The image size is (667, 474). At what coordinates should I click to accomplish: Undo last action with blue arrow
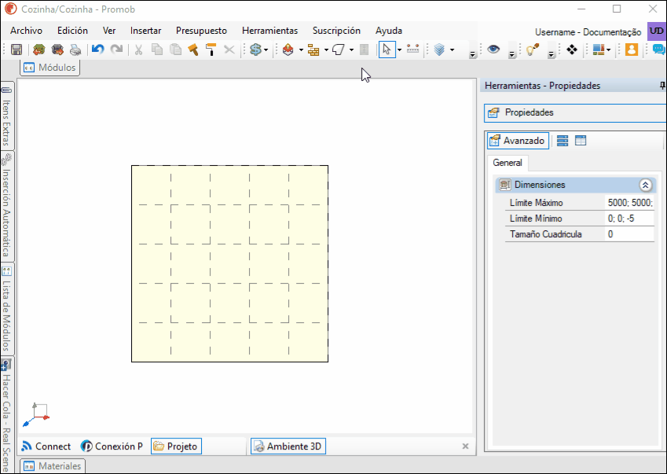point(98,50)
